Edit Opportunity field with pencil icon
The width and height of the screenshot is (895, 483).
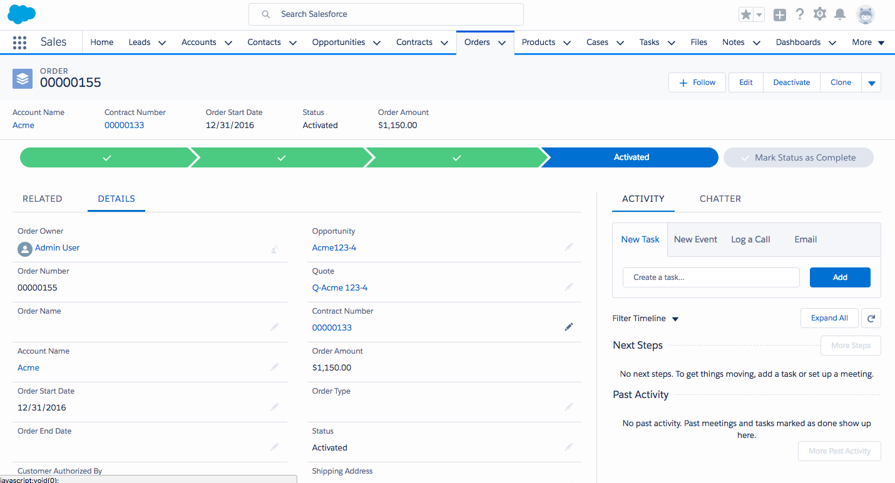point(569,247)
